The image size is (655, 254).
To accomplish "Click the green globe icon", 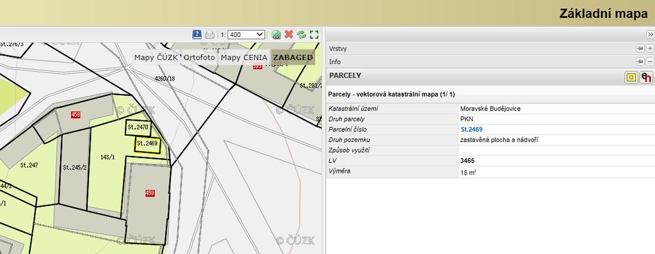I will [x=276, y=35].
